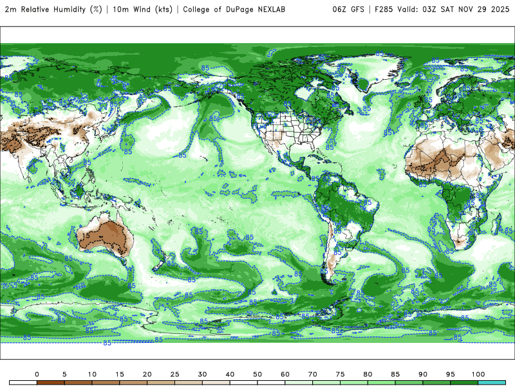Image resolution: width=515 pixels, height=386 pixels.
Task: Click the legend tick label '100'
Action: [x=478, y=374]
